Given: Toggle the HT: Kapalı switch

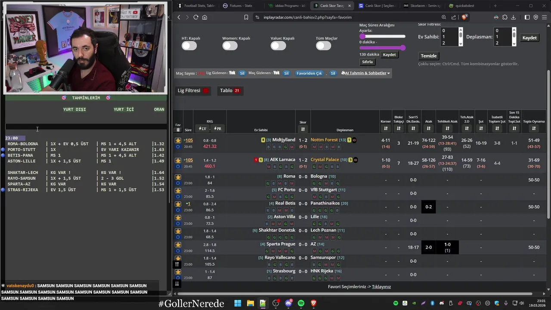Looking at the screenshot, I should point(189,46).
